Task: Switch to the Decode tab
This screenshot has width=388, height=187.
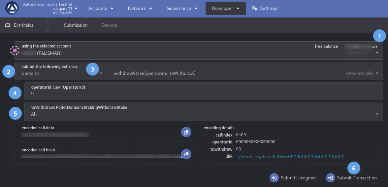Action: (x=109, y=25)
